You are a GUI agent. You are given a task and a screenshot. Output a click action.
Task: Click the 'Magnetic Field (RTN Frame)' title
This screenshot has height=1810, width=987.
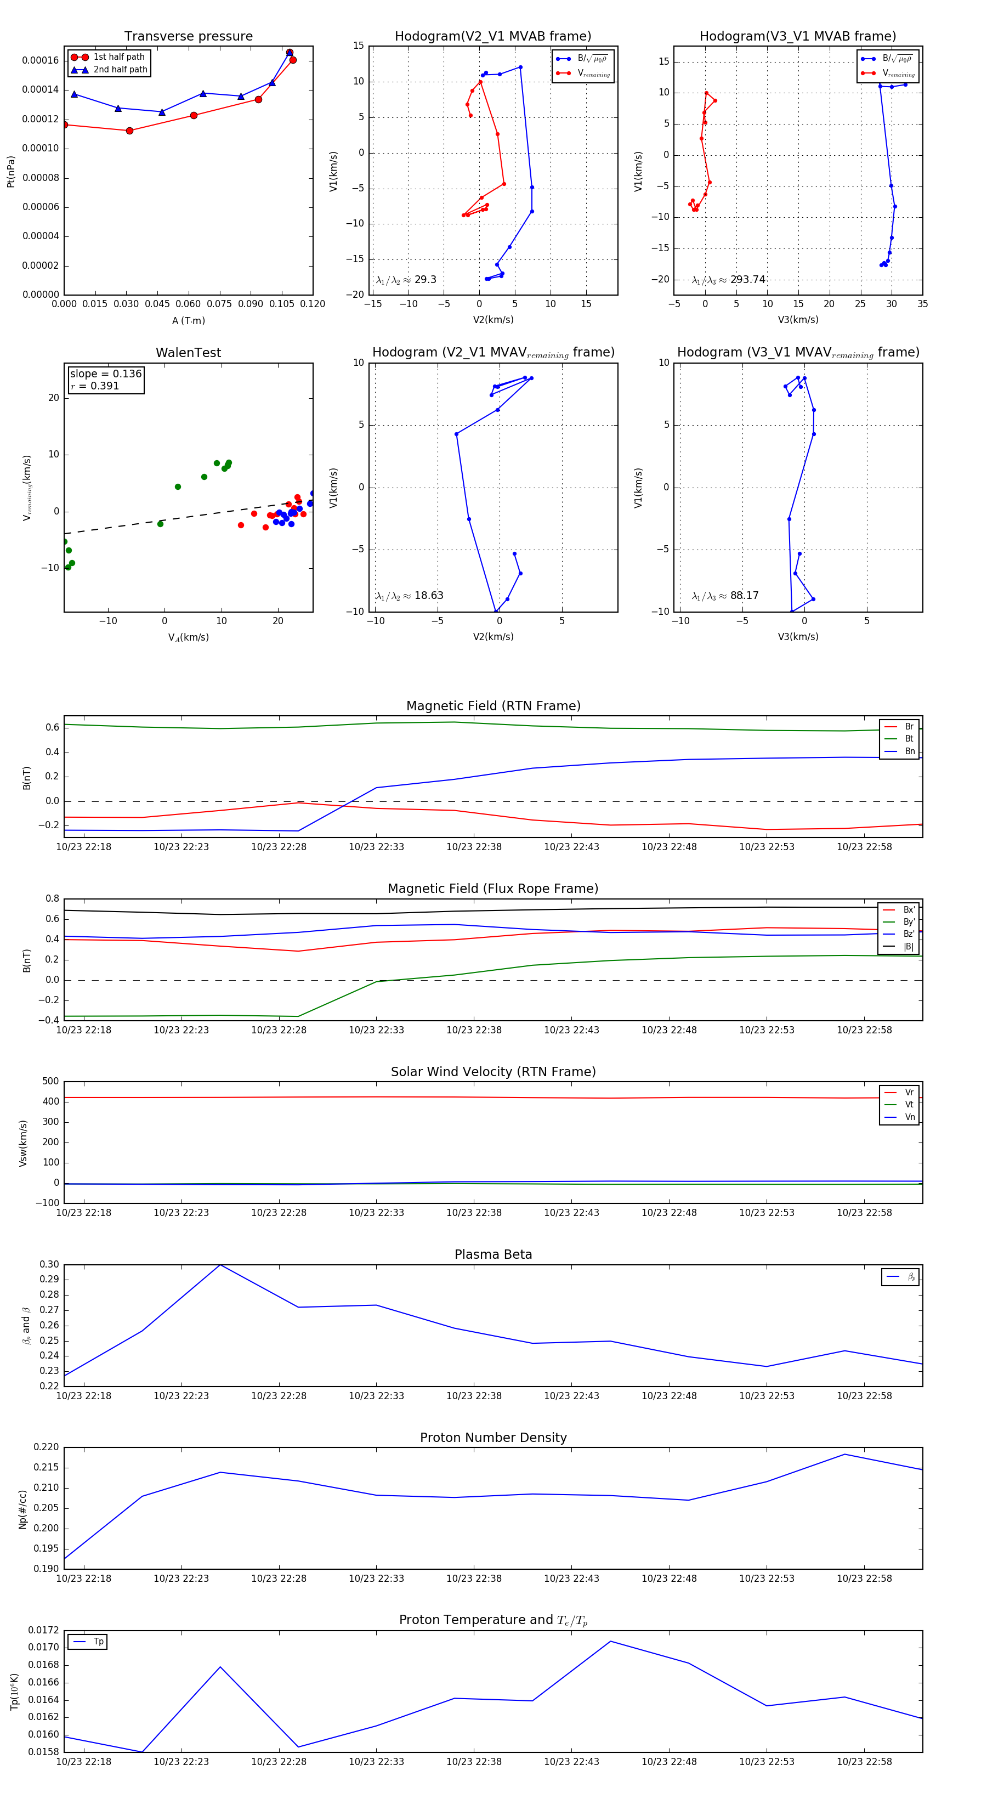tap(493, 706)
